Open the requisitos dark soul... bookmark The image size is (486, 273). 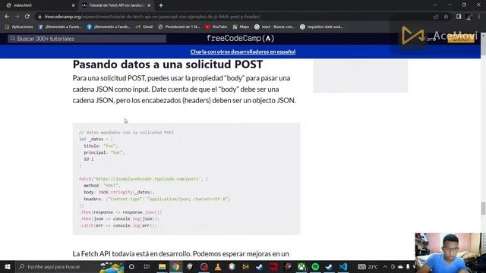(321, 27)
